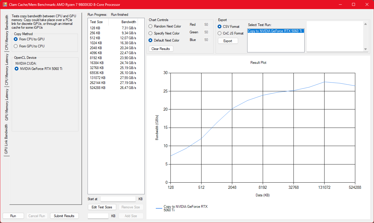Screen dimensions: 374x223
Task: Click the Clam benchmark app icon in title bar
Action: (x=5, y=5)
